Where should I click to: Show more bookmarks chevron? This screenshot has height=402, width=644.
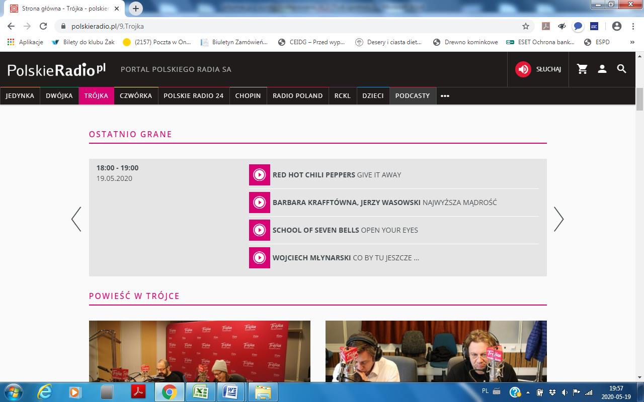pyautogui.click(x=632, y=42)
